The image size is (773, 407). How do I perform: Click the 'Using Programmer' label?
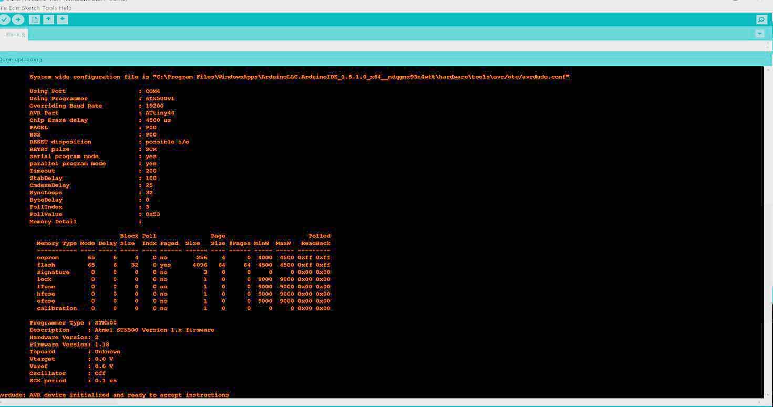[x=58, y=99]
